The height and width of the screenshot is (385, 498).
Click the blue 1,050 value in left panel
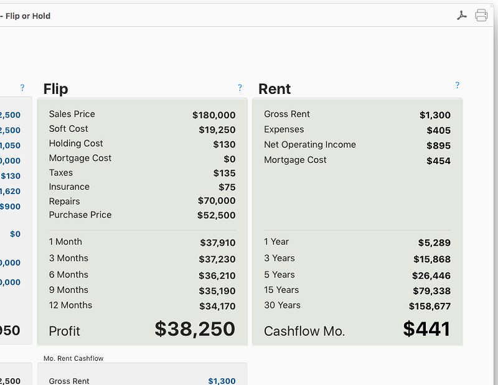(x=10, y=146)
